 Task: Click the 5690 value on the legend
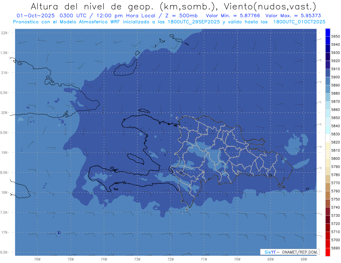pos(335,248)
